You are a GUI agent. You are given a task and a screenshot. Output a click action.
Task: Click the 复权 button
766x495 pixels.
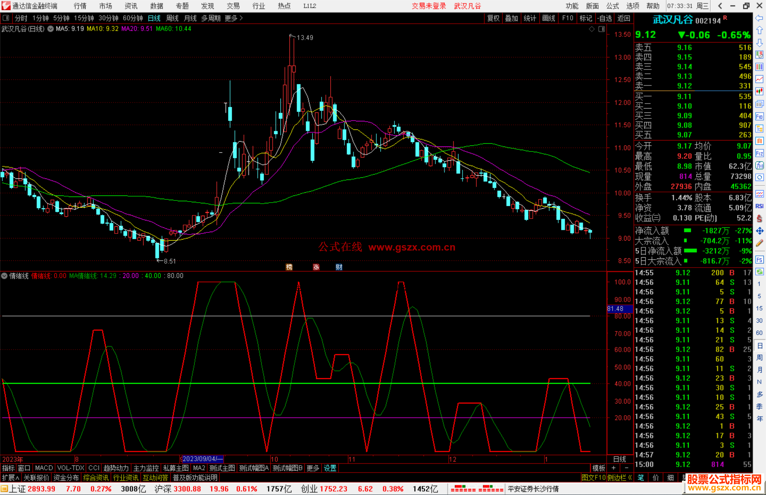(493, 18)
